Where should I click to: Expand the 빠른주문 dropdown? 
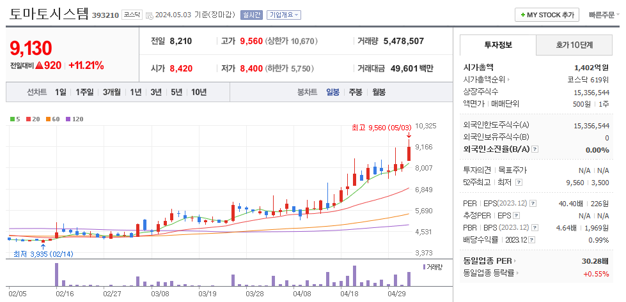(604, 15)
